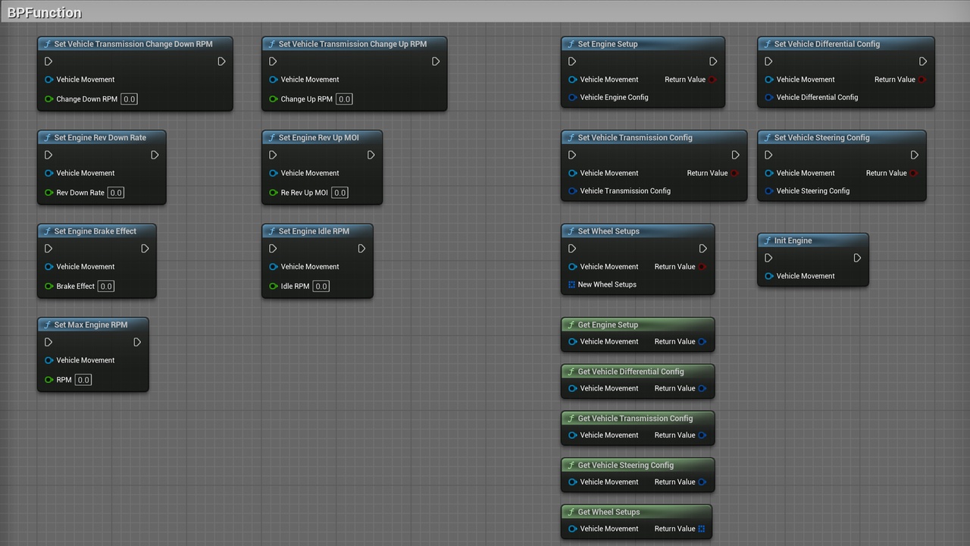Edit the Change Up RPM value field
The width and height of the screenshot is (970, 546).
click(x=344, y=99)
